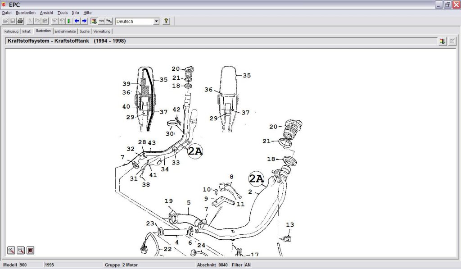Viewport: 461px width, 269px height.
Task: Select part number 28 in the diagram
Action: coord(142,142)
